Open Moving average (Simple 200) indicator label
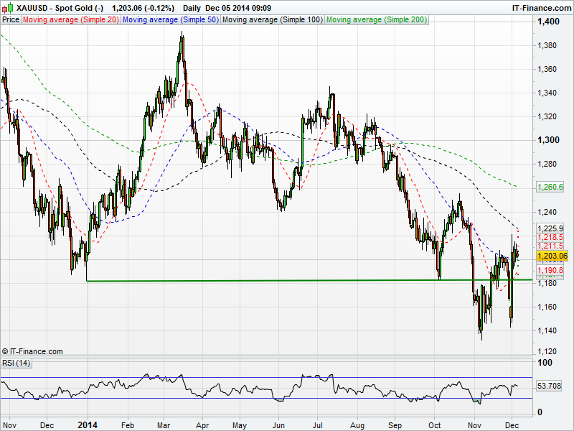 pyautogui.click(x=377, y=20)
